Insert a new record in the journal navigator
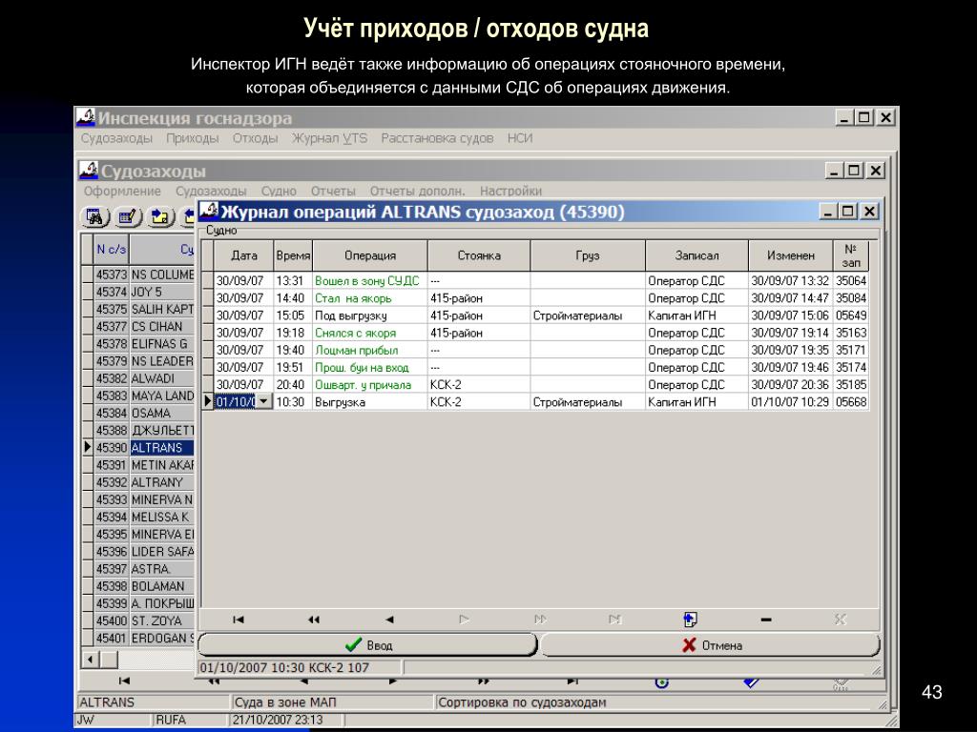977x732 pixels. pos(691,620)
